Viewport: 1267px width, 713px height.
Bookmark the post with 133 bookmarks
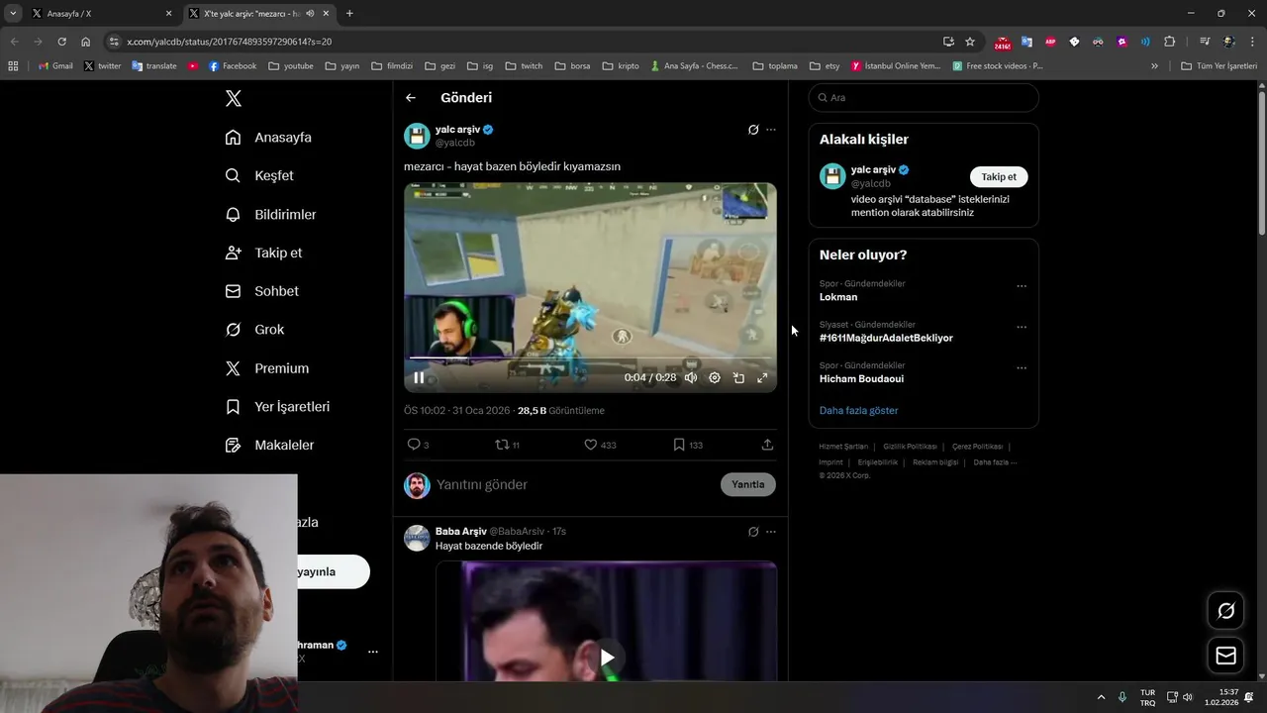[688, 445]
